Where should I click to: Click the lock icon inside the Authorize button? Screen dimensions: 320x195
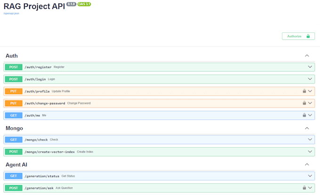tap(308, 36)
